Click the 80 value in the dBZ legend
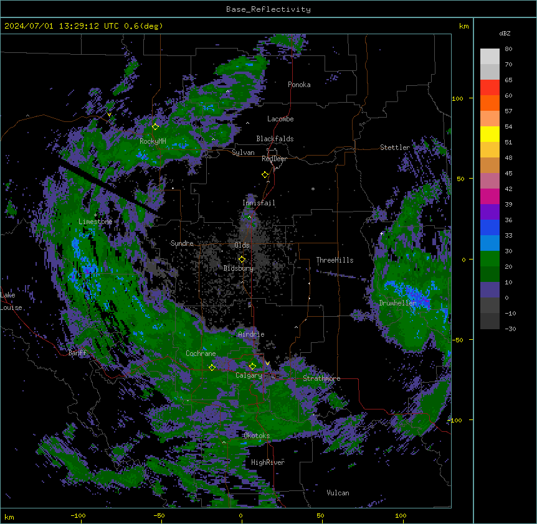The height and width of the screenshot is (524, 537). tap(508, 49)
